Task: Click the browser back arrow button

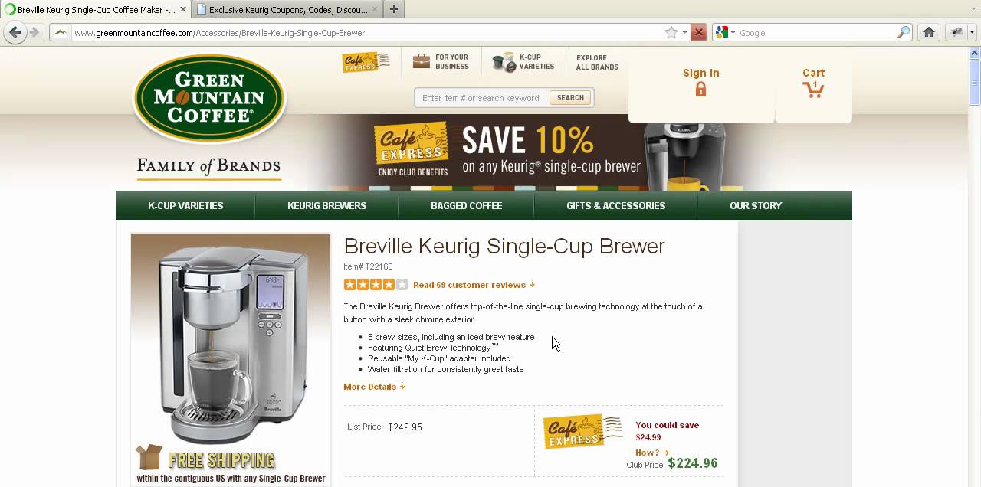Action: pos(15,32)
